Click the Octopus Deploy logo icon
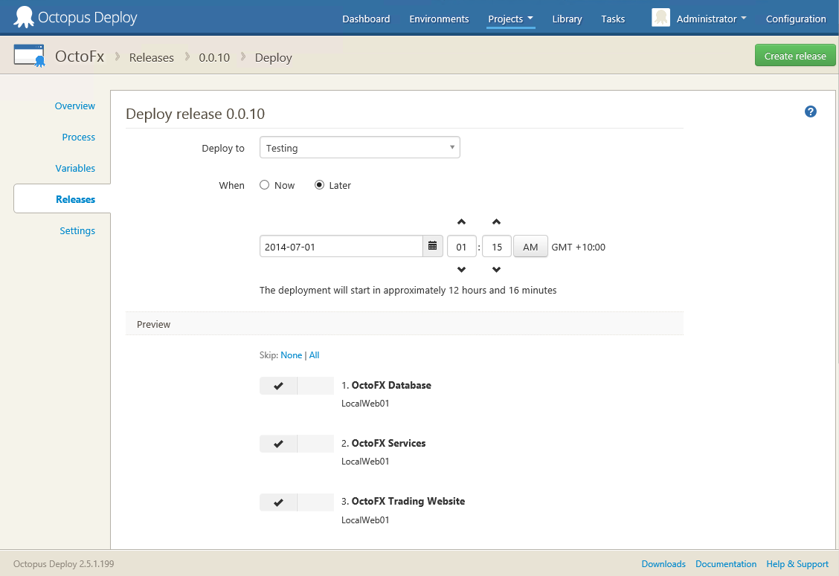 (x=23, y=16)
